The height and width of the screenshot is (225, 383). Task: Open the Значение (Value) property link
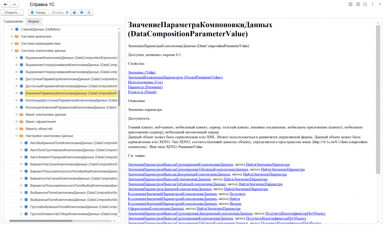[142, 73]
